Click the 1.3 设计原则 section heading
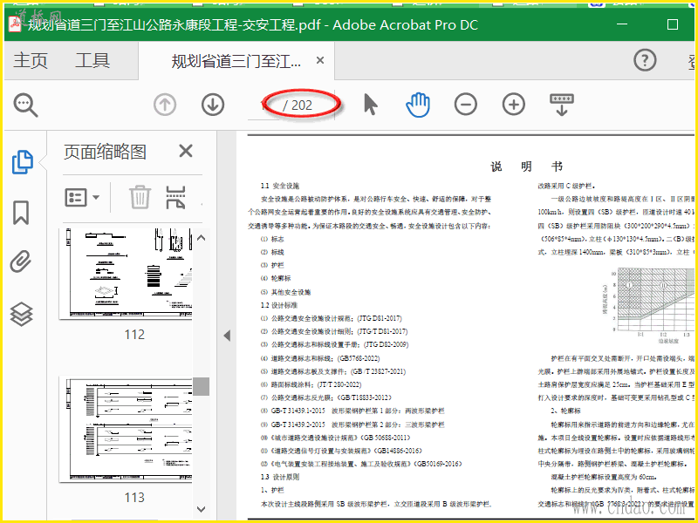The height and width of the screenshot is (523, 698). pos(280,477)
